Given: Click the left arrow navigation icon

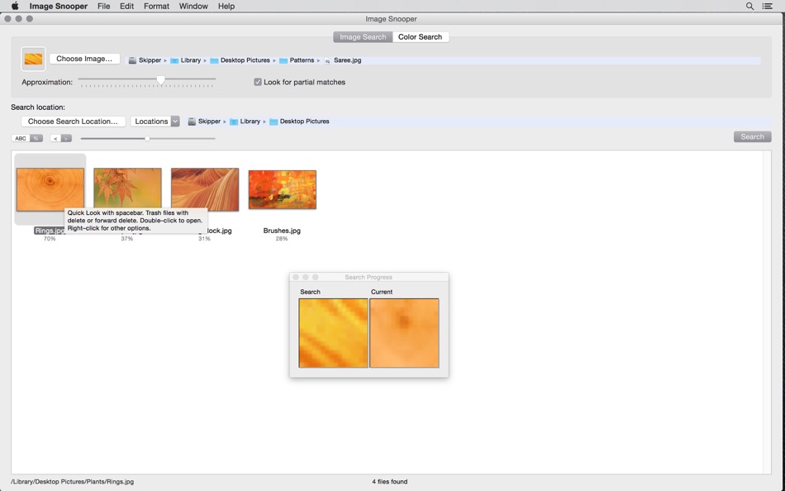Looking at the screenshot, I should click(56, 137).
